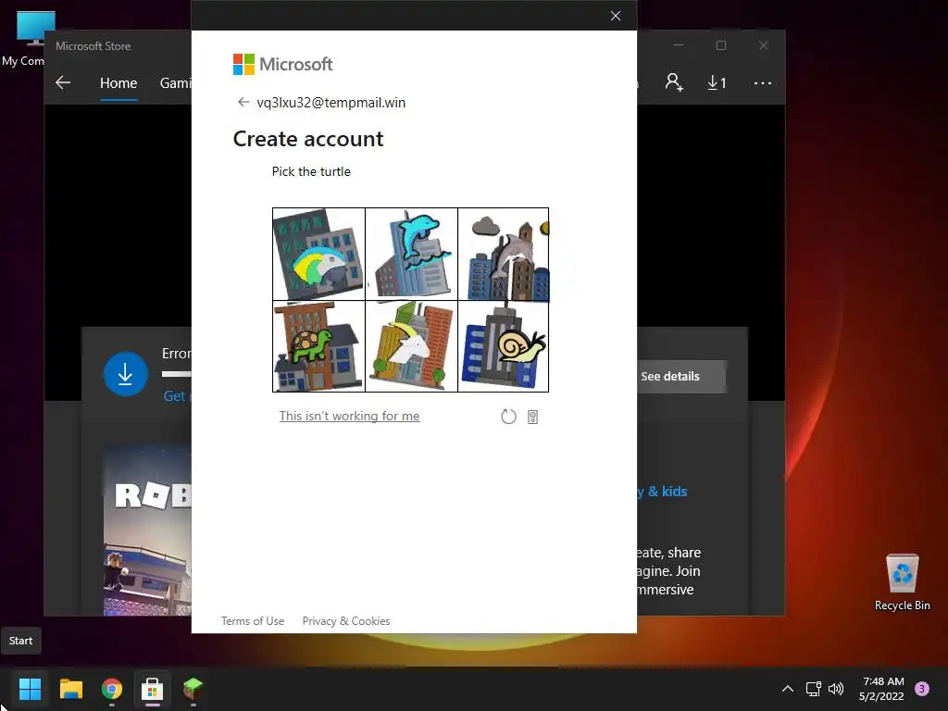Open the Privacy & Cookies link
This screenshot has height=711, width=948.
click(x=346, y=621)
